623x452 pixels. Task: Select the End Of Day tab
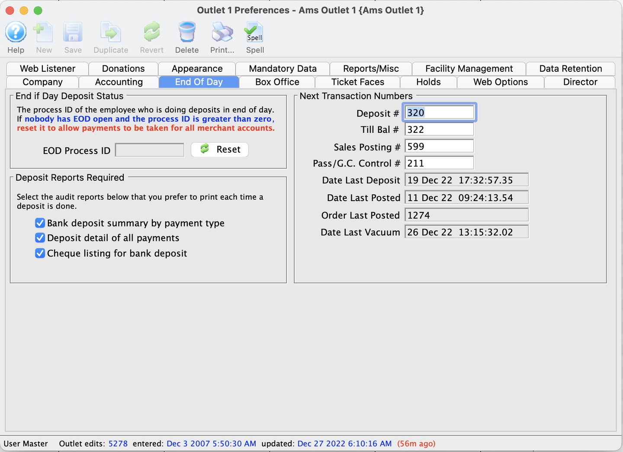tap(199, 82)
